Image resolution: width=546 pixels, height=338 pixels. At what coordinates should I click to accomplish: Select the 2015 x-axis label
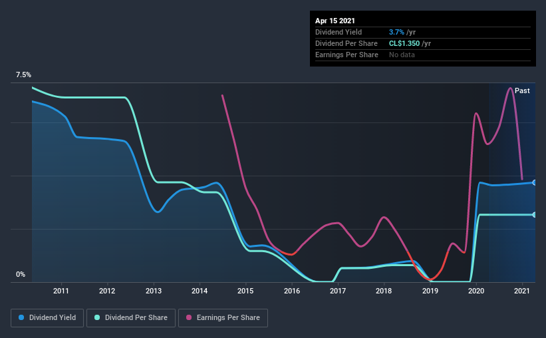[x=245, y=291]
